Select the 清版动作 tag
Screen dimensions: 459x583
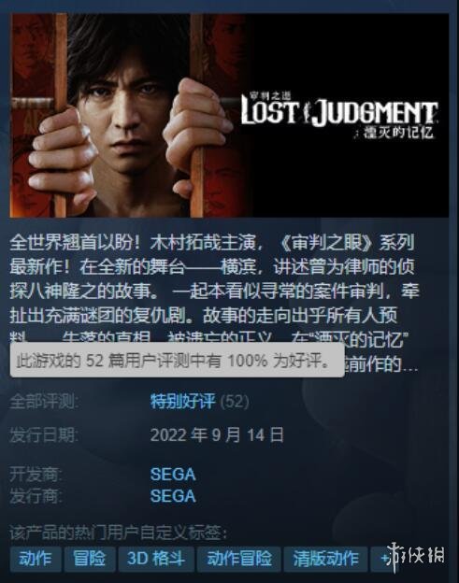click(x=325, y=559)
